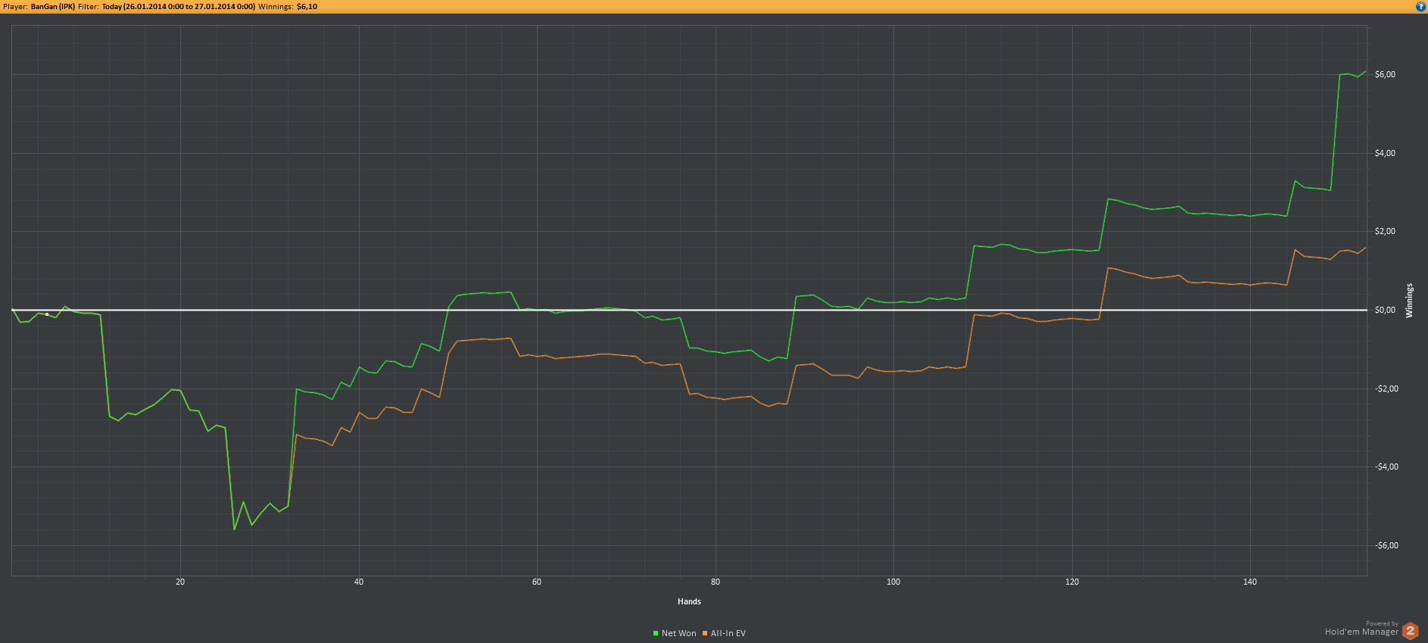The width and height of the screenshot is (1428, 643).
Task: Click the $6,00 y-axis label
Action: tap(1385, 74)
